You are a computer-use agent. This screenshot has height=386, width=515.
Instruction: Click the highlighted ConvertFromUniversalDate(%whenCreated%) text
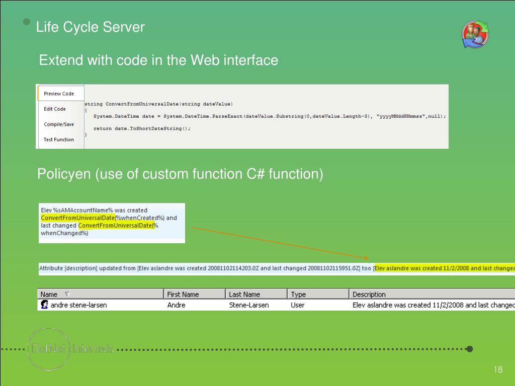pos(103,218)
